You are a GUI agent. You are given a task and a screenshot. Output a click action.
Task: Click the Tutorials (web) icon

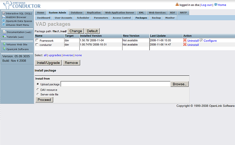[4, 37]
